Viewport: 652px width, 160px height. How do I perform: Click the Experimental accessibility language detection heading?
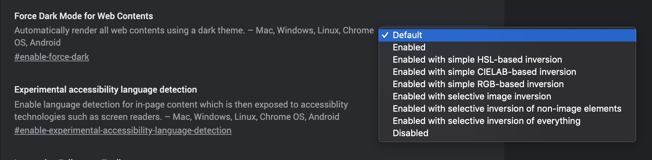105,90
